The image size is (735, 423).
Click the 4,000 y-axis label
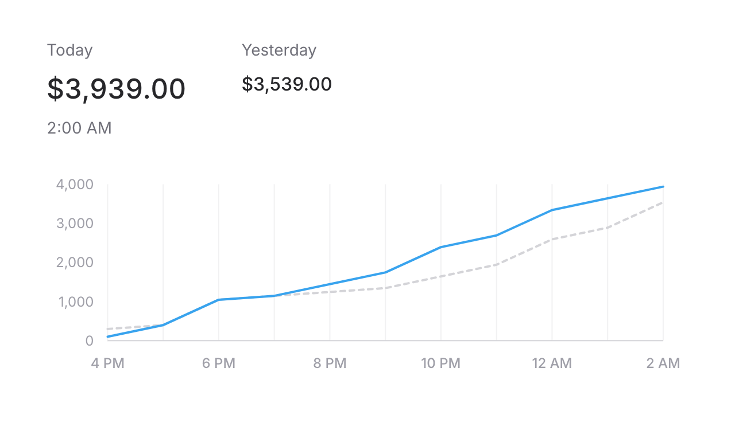point(75,185)
